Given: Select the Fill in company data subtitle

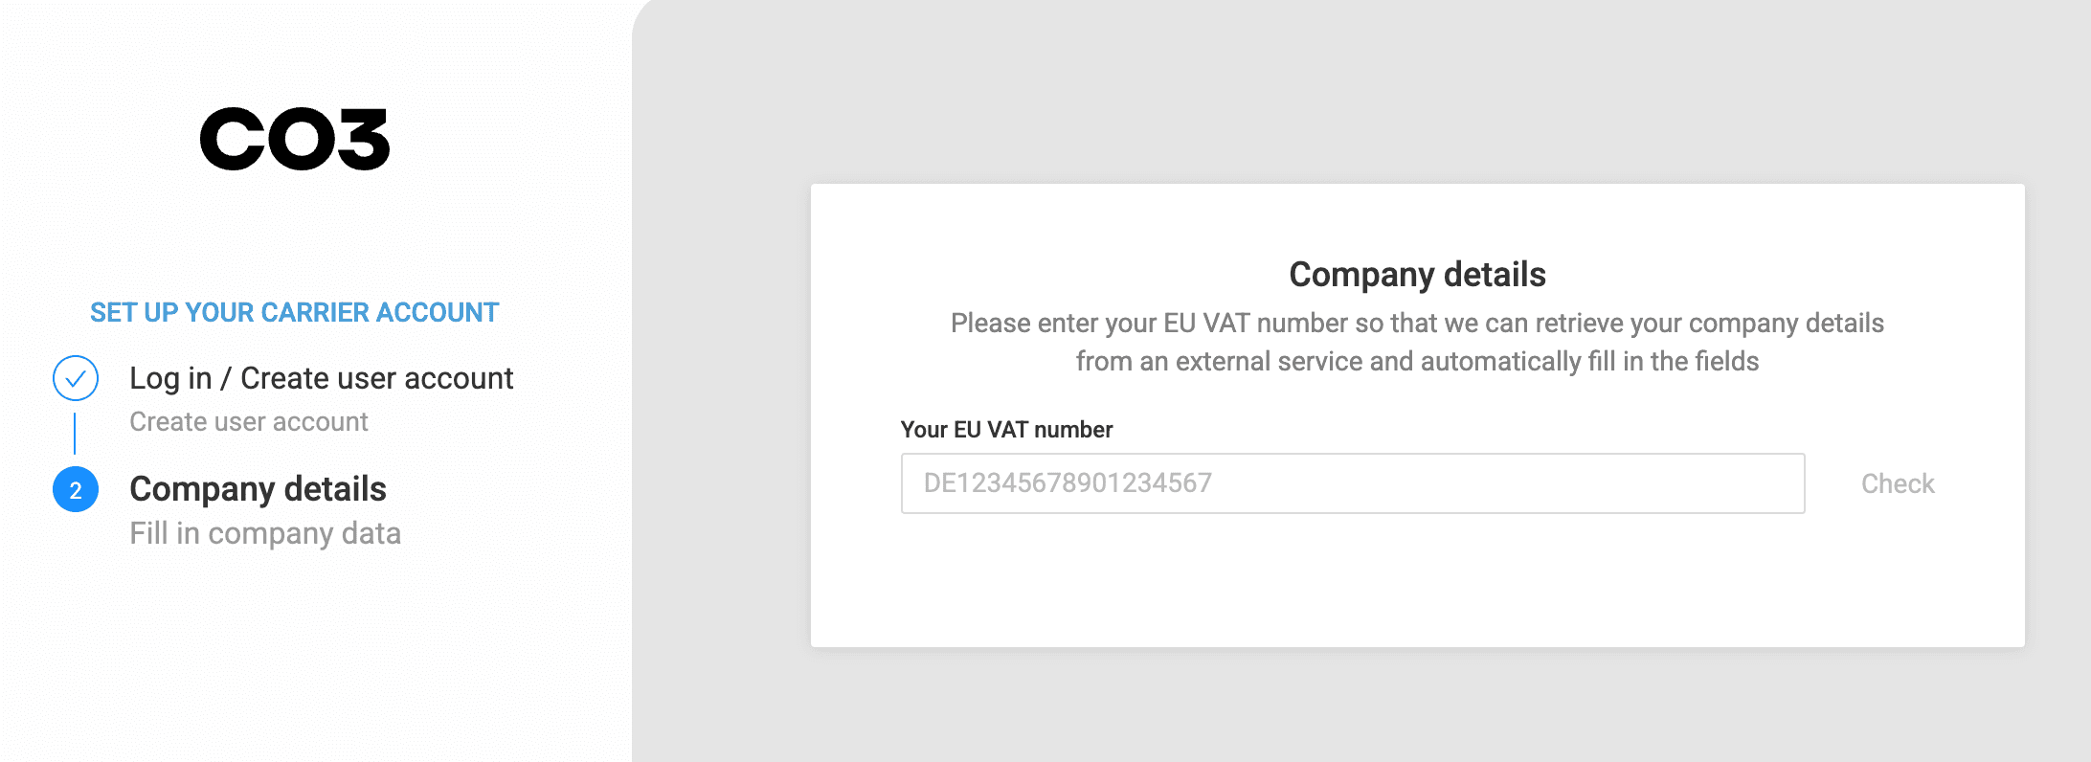Looking at the screenshot, I should [265, 533].
